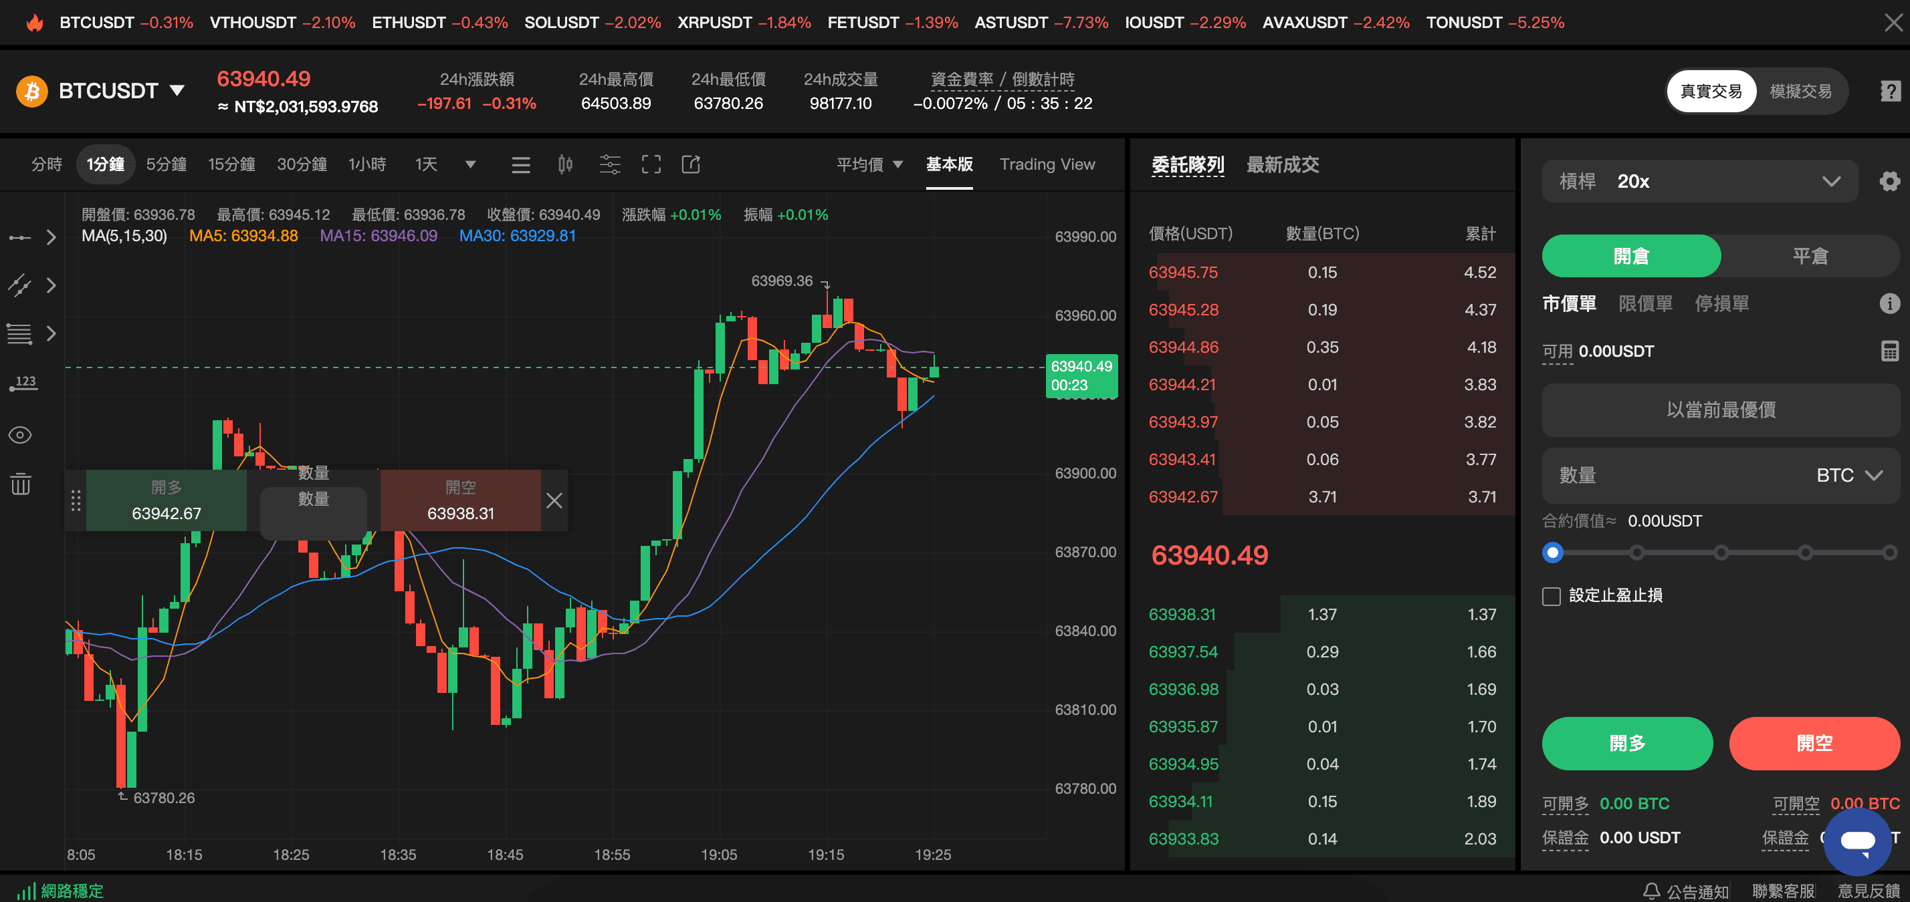Click the quantity slider blue handle
The image size is (1910, 902).
[x=1552, y=553]
